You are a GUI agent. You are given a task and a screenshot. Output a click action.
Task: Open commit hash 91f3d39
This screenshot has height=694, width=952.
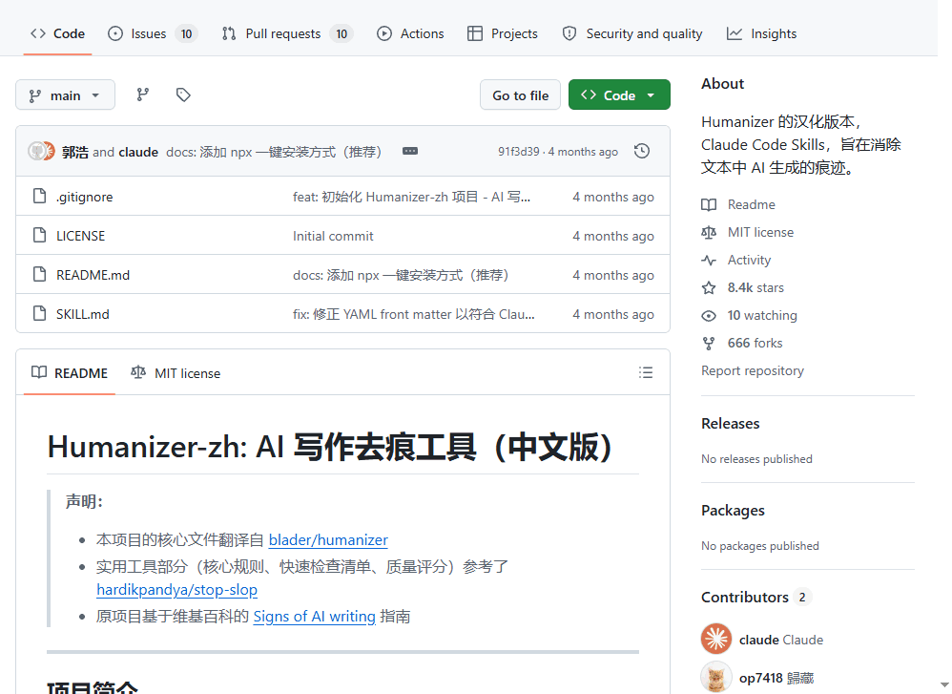[519, 152]
